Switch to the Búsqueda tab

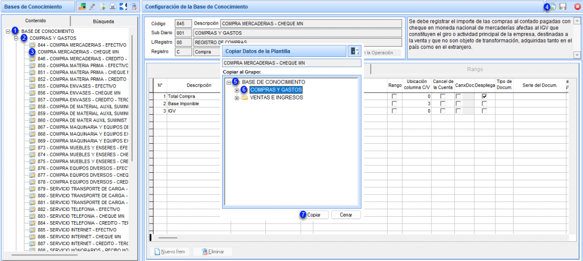tap(104, 22)
